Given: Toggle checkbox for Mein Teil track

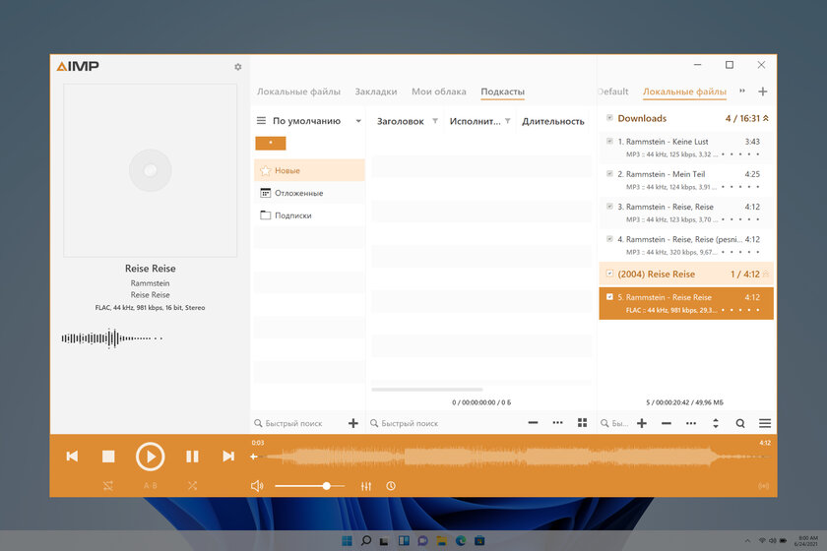Looking at the screenshot, I should click(x=609, y=173).
